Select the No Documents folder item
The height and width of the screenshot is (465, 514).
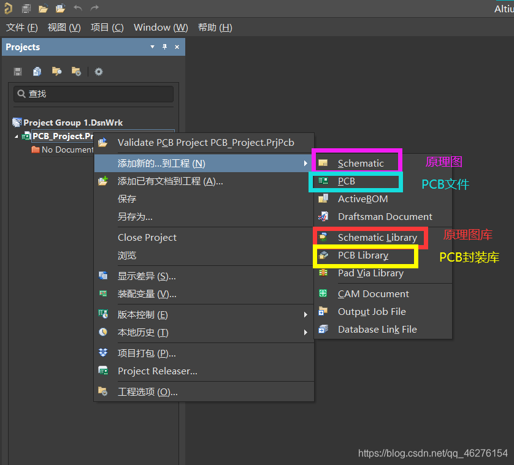click(63, 149)
